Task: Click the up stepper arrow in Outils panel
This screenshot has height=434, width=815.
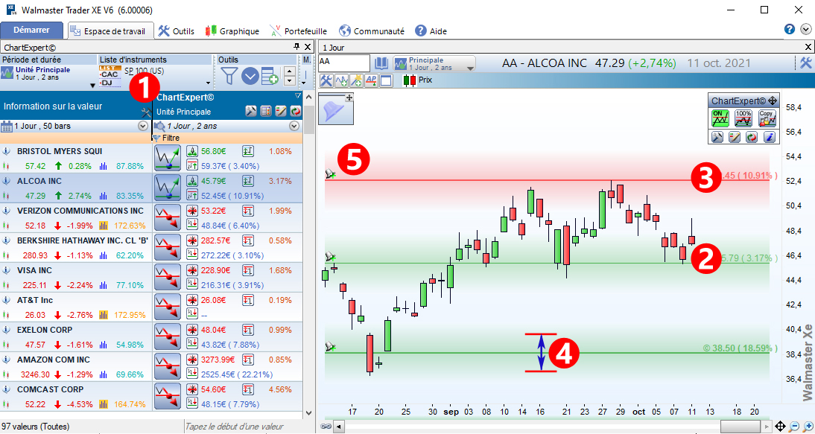Action: [x=291, y=71]
